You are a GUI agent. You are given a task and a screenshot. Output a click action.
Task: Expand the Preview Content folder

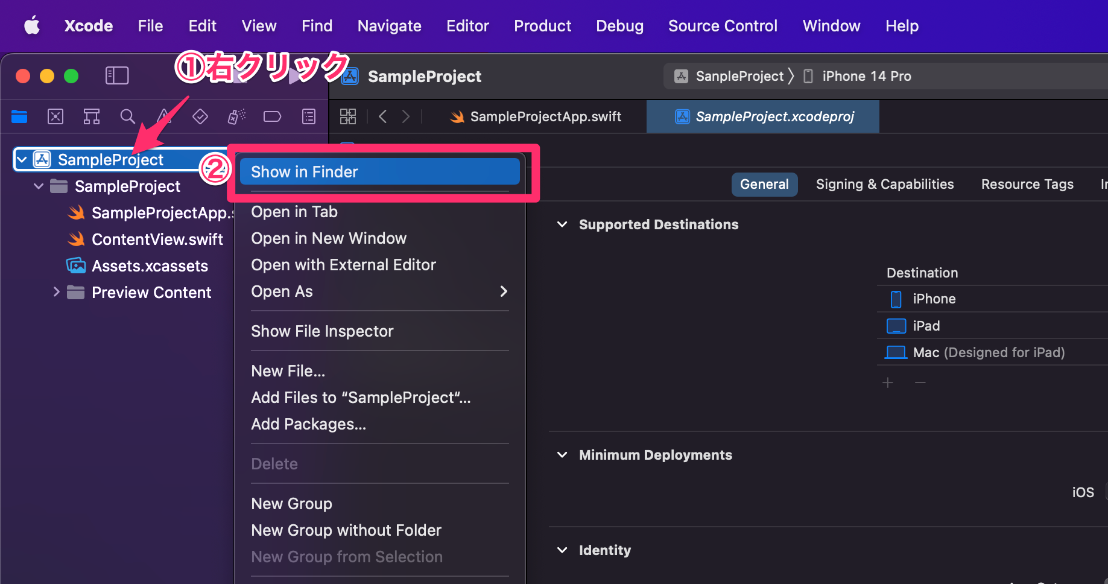pos(56,292)
